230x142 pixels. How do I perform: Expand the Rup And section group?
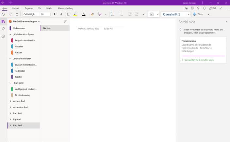10,125
